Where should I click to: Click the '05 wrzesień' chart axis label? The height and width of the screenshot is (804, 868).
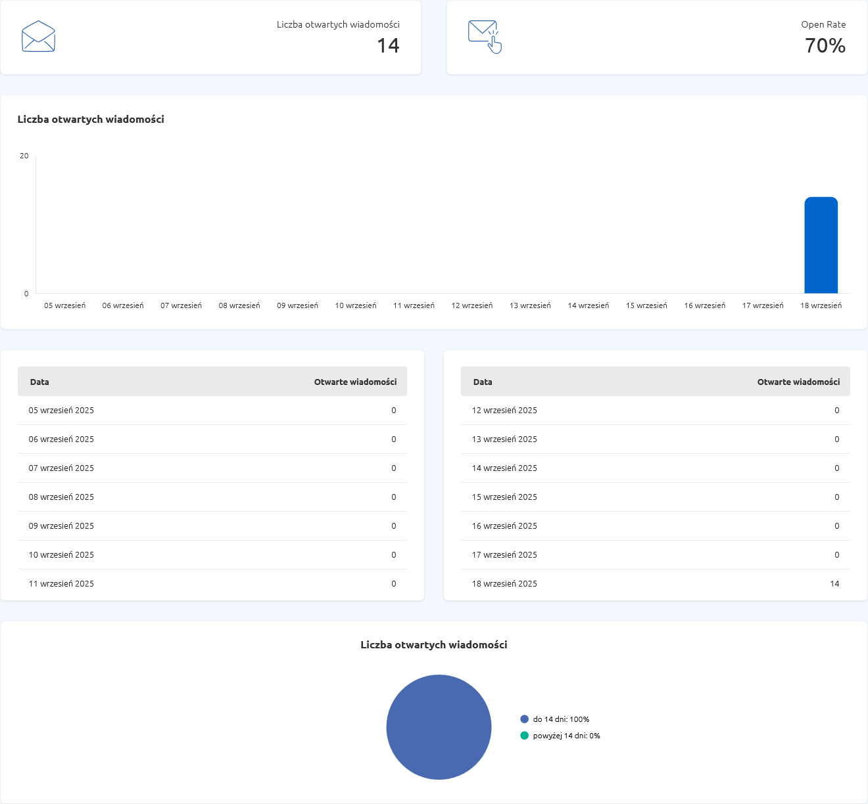[64, 305]
